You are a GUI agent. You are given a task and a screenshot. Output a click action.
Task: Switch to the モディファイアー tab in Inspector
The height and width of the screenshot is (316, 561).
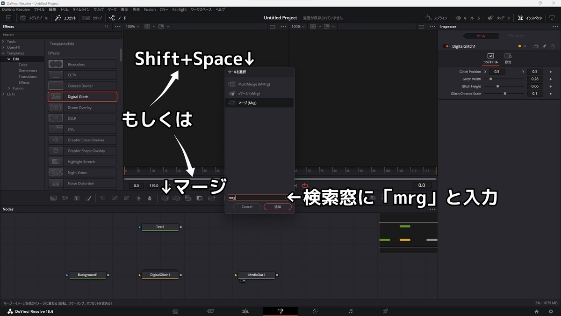(518, 36)
